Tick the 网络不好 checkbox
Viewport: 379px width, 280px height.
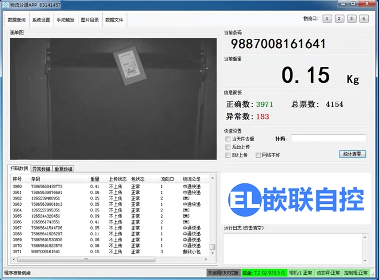(x=258, y=155)
